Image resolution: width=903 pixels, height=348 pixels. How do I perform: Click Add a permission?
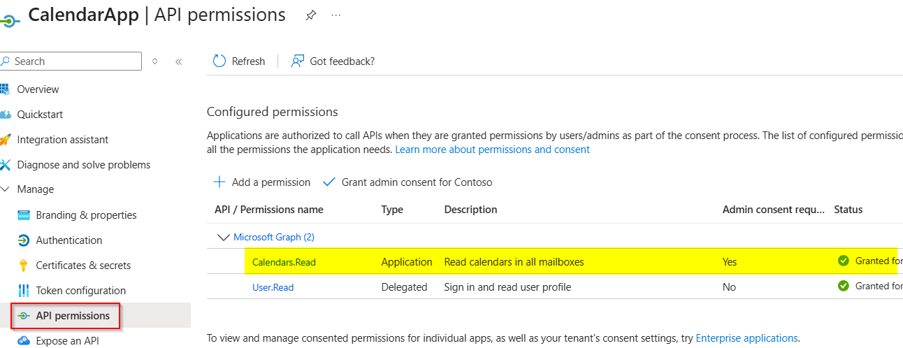(262, 182)
